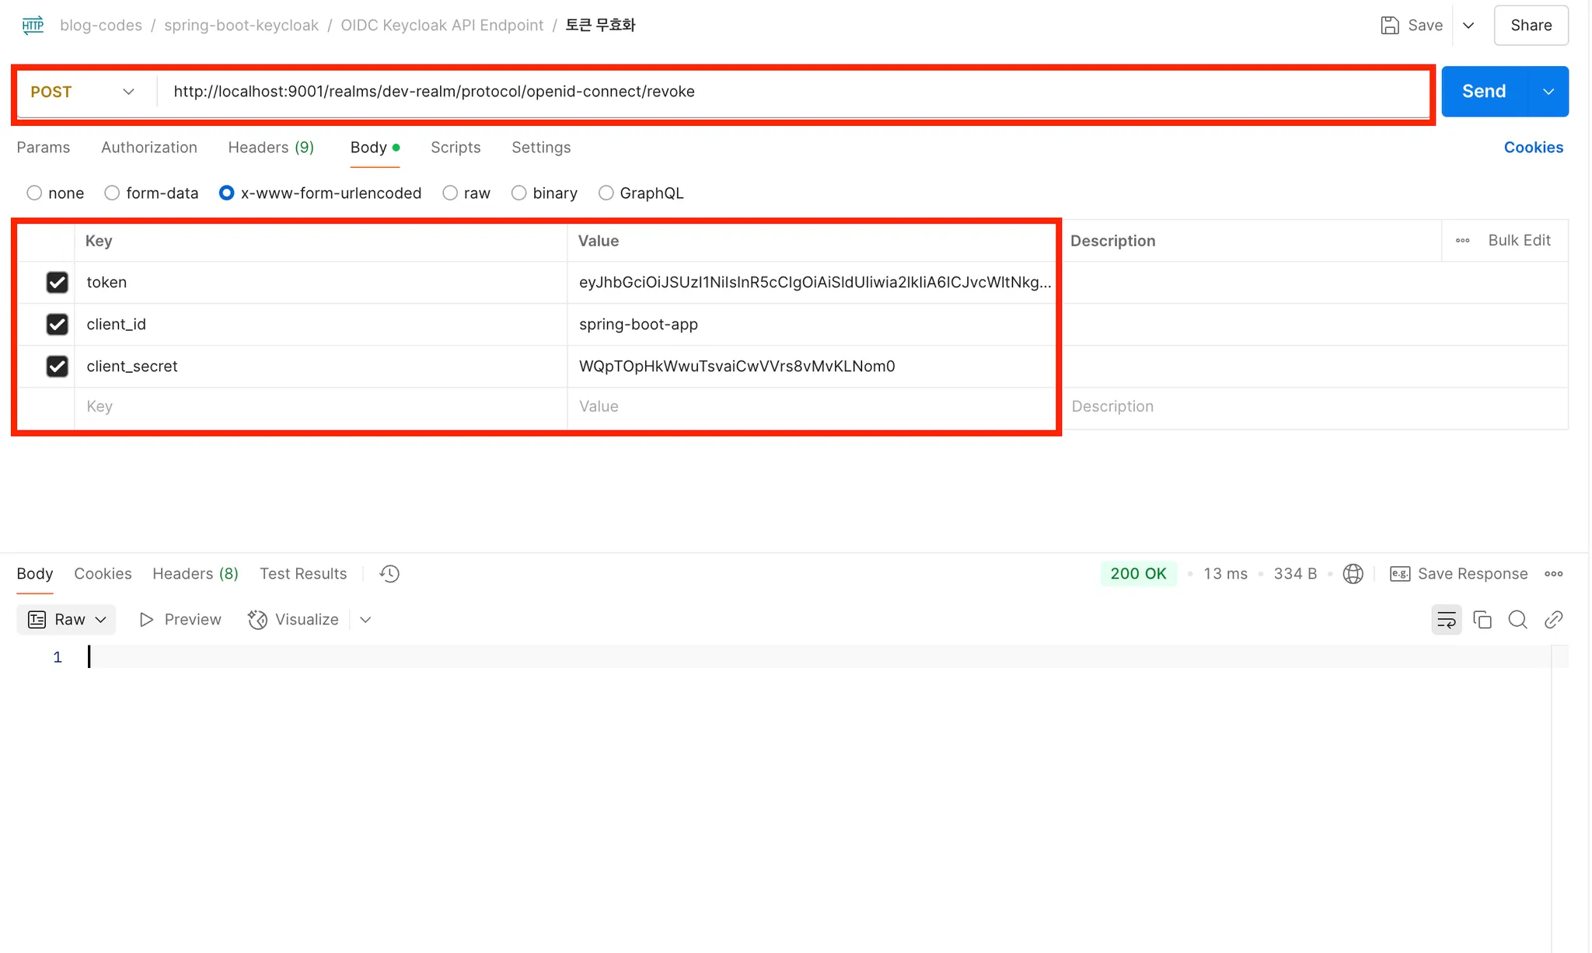Image resolution: width=1592 pixels, height=953 pixels.
Task: Expand the Send button dropdown arrow
Action: coord(1548,92)
